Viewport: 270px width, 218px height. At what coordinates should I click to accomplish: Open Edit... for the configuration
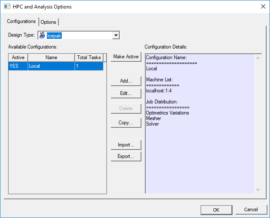tap(126, 93)
